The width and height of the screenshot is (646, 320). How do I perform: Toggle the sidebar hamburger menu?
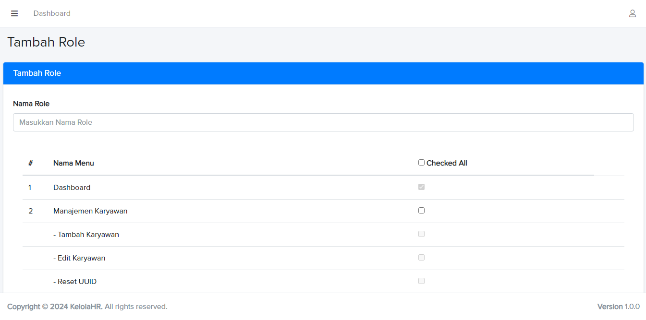coord(14,13)
